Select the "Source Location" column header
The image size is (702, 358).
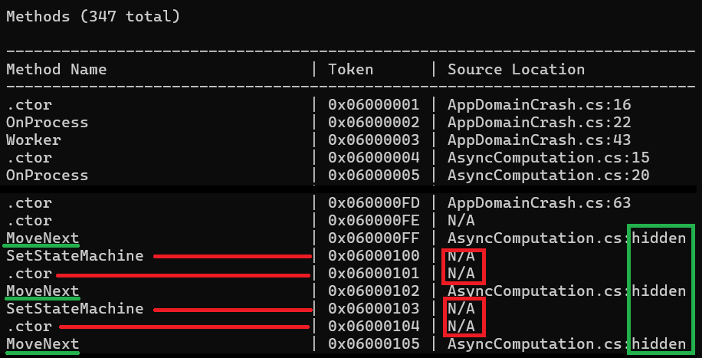(516, 70)
